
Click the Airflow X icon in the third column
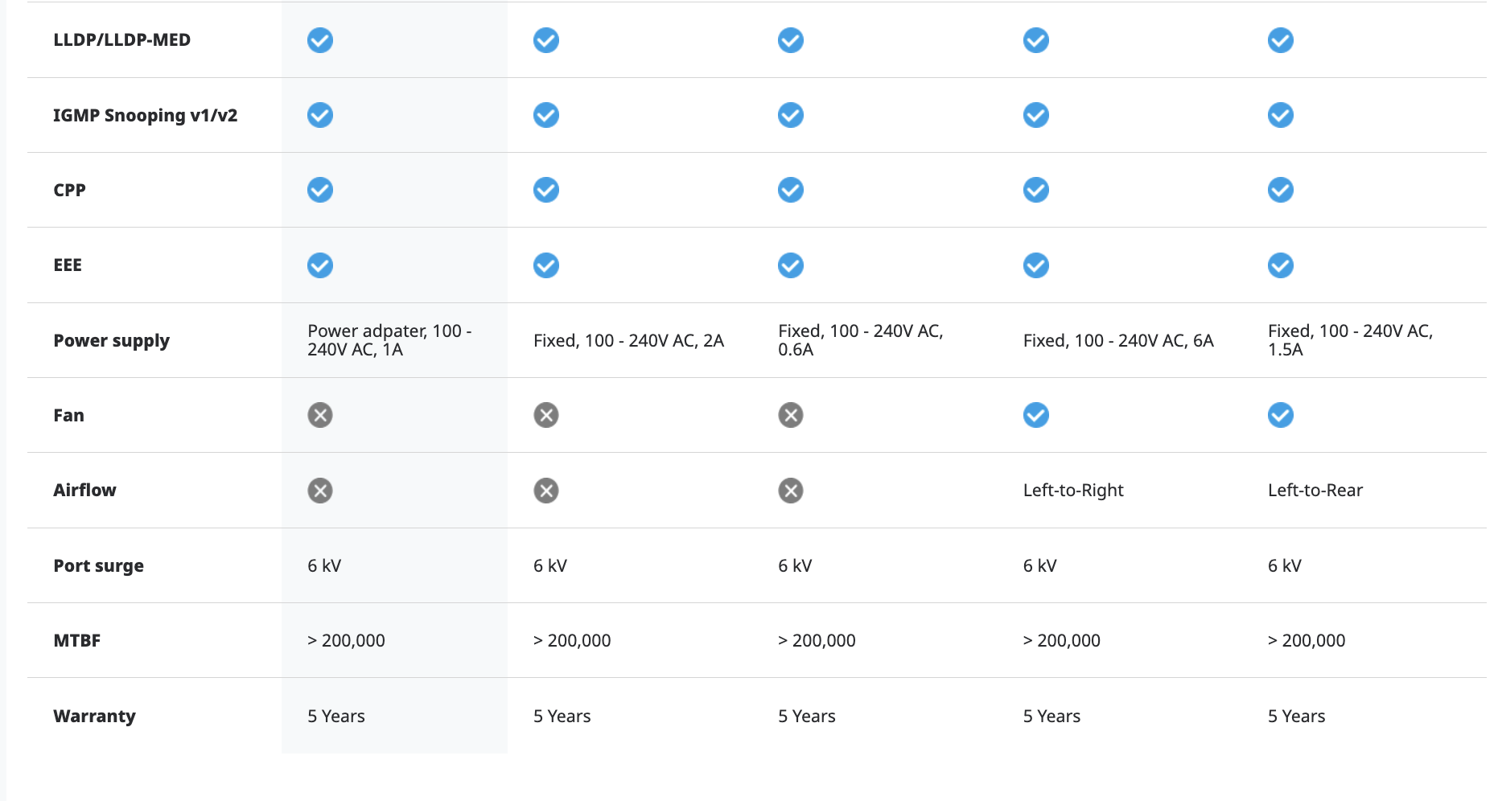790,491
